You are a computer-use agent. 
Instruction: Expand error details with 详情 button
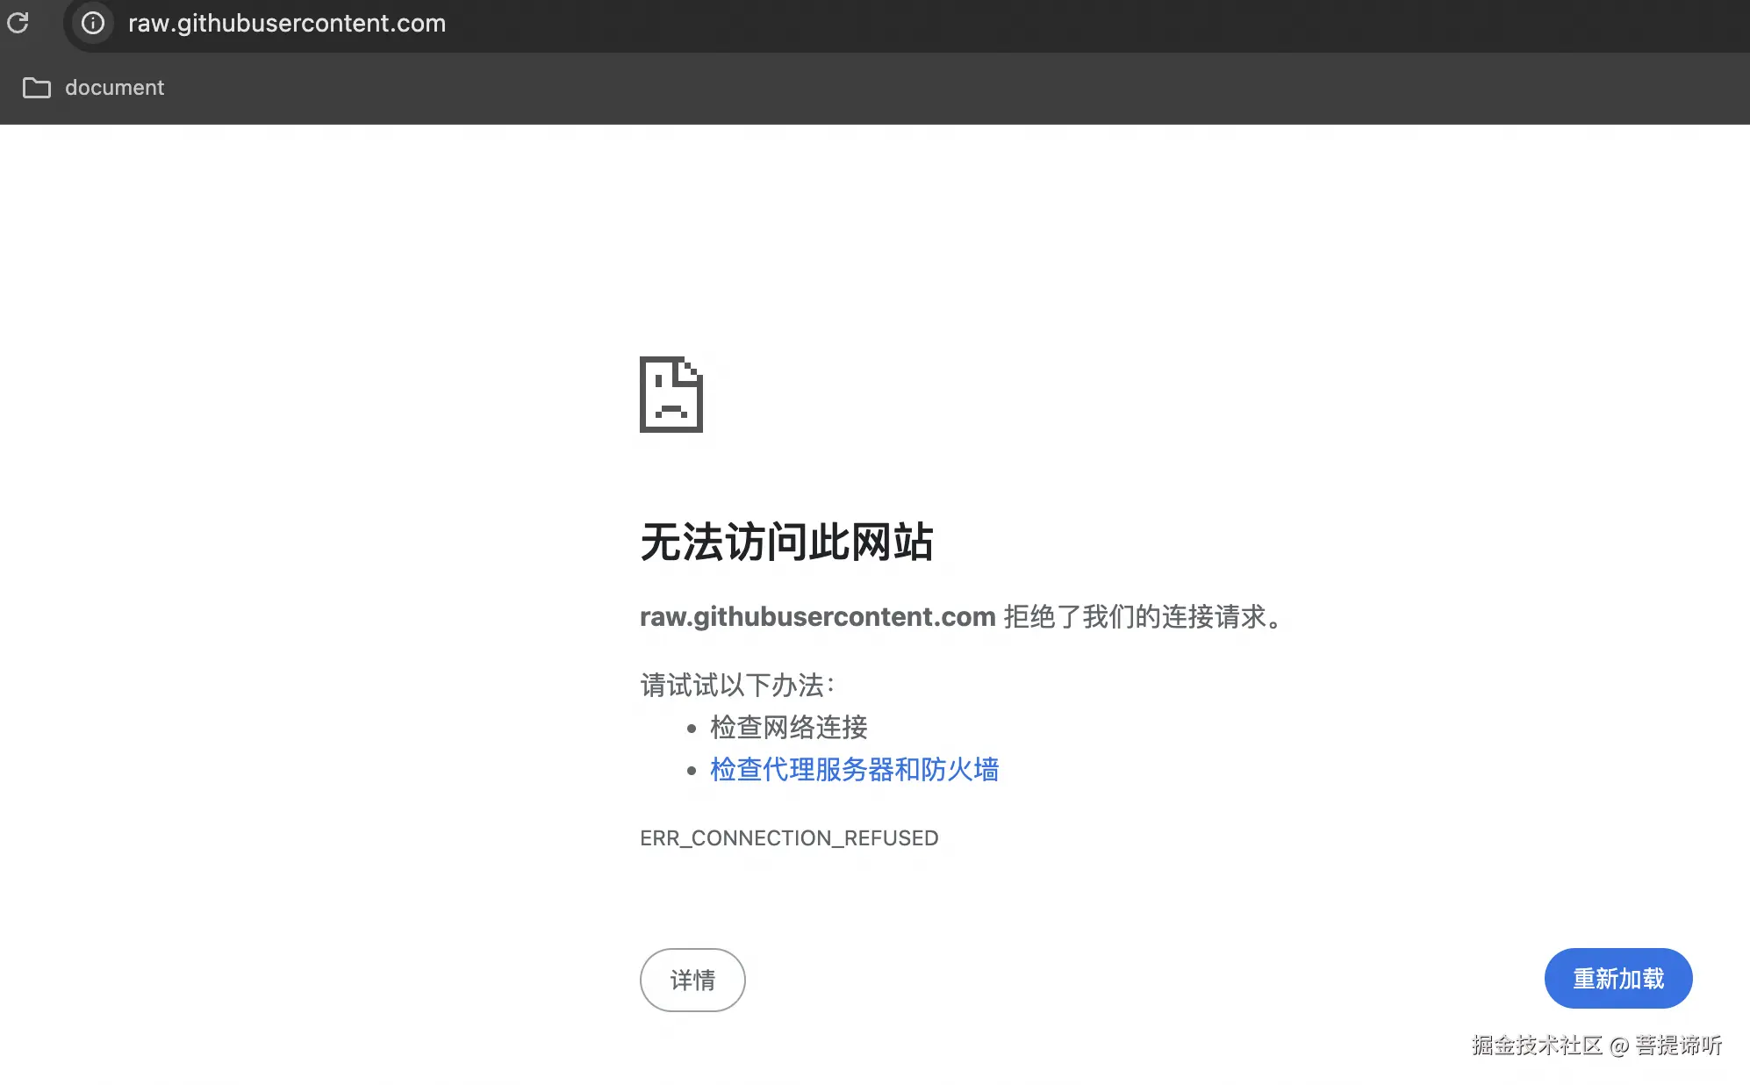692,980
